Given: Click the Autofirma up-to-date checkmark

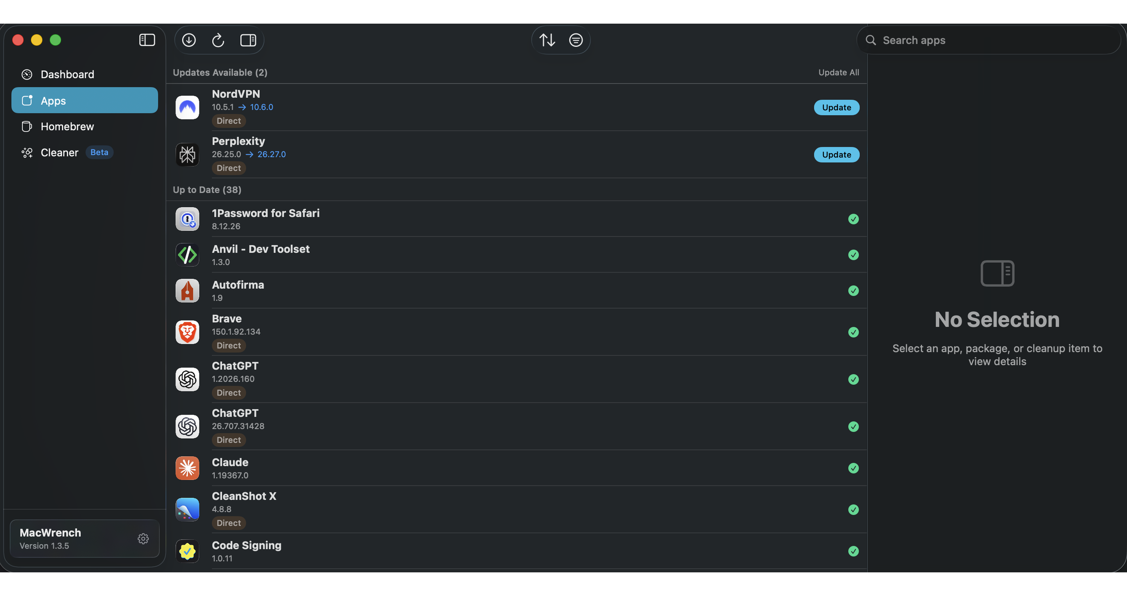Looking at the screenshot, I should click(x=853, y=290).
